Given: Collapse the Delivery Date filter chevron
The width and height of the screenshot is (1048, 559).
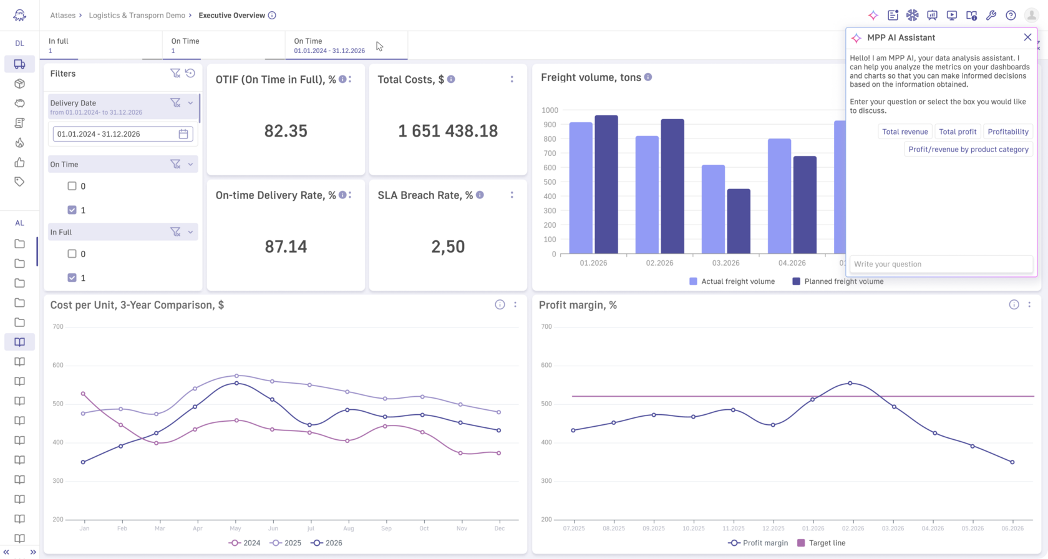Looking at the screenshot, I should (x=190, y=102).
